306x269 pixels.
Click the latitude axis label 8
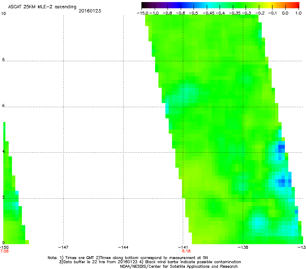(3, 60)
